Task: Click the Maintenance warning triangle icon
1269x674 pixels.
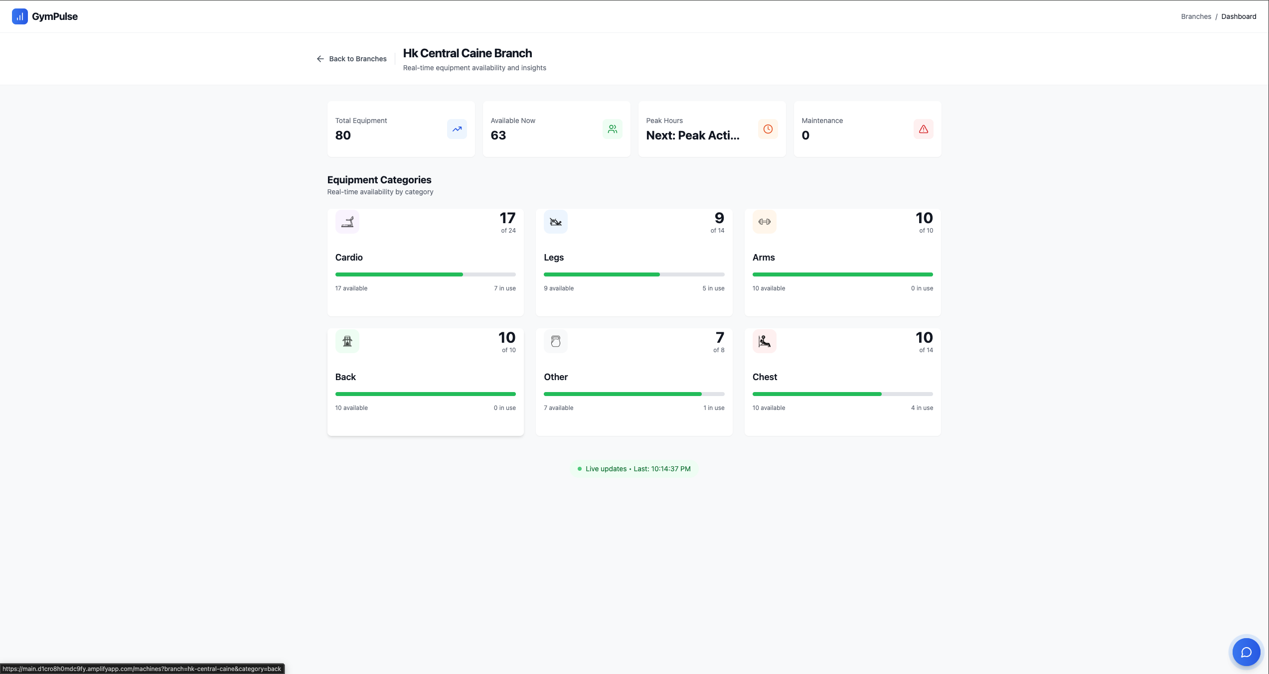Action: click(923, 129)
